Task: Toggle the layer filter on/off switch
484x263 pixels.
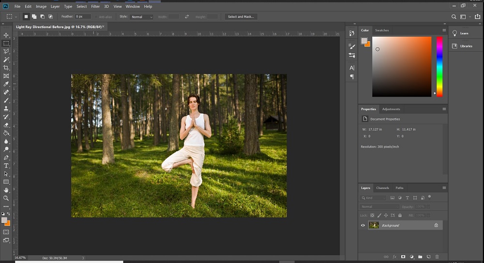Action: click(x=429, y=197)
